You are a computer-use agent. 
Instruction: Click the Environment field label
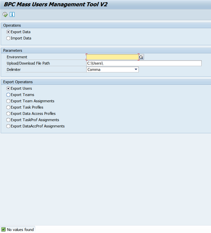point(17,57)
